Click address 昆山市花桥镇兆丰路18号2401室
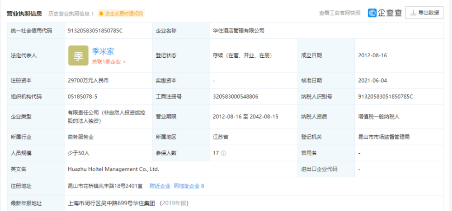This screenshot has width=452, height=211. pos(105,186)
